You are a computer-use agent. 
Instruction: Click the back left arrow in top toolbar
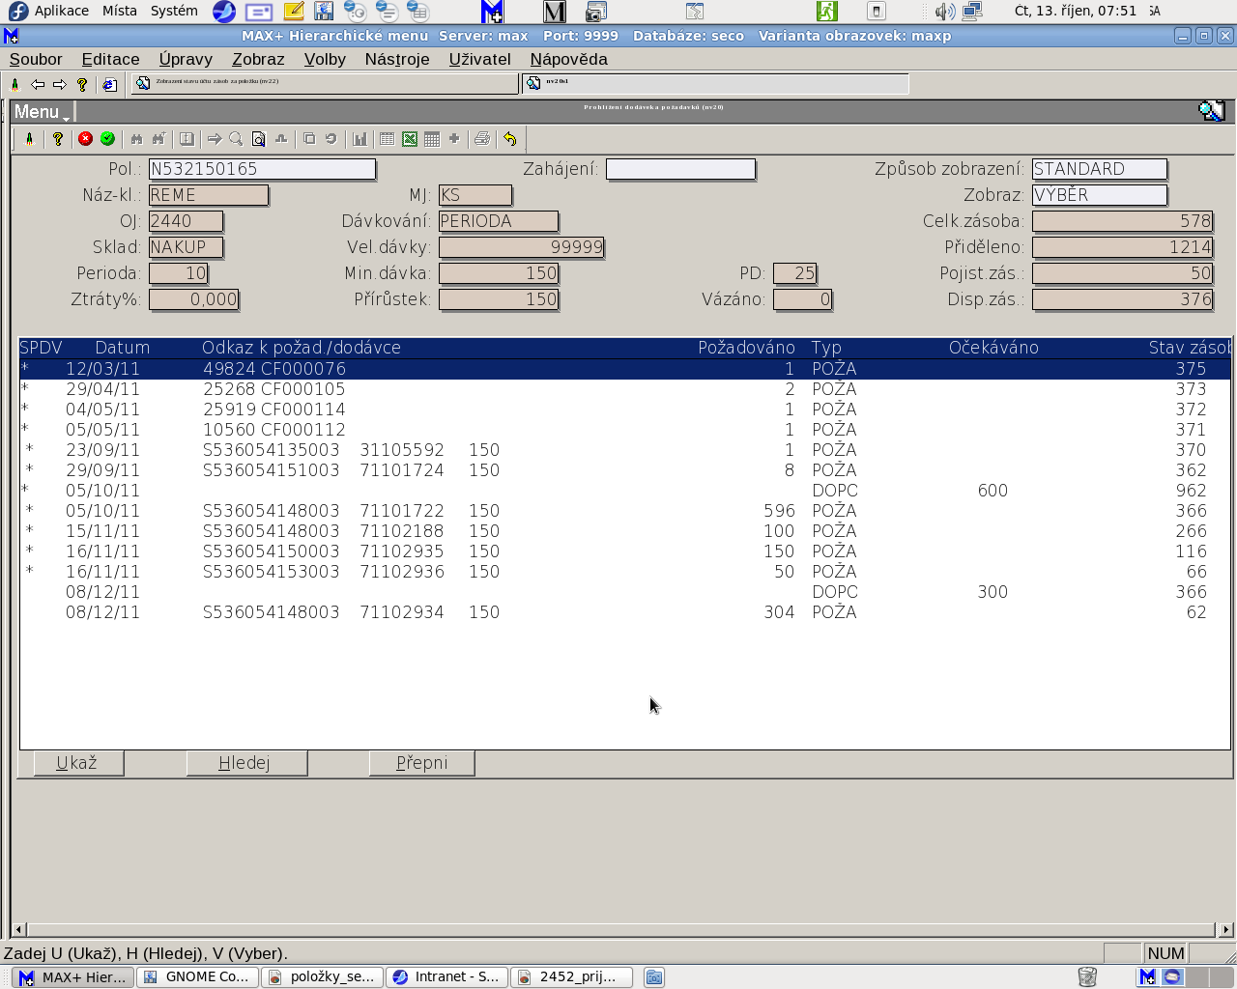click(38, 85)
